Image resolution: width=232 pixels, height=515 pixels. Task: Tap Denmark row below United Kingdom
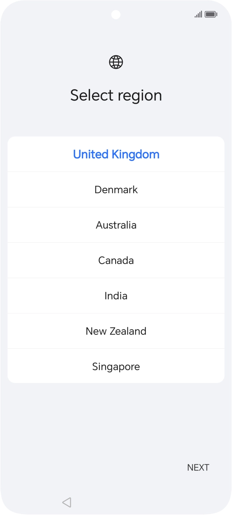coord(116,189)
